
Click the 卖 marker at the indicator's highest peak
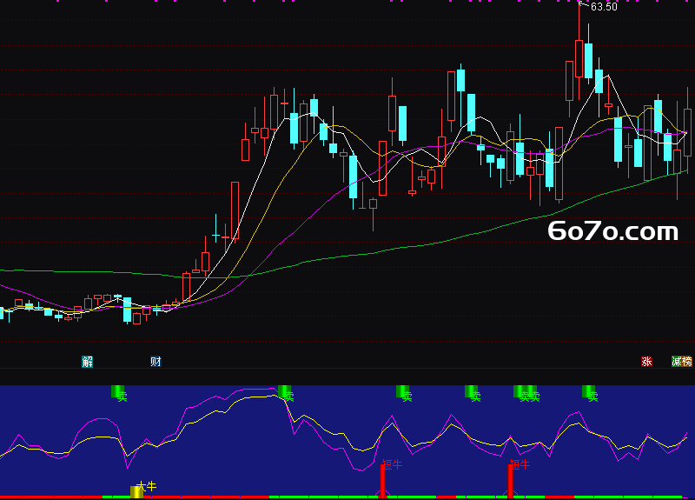click(284, 393)
